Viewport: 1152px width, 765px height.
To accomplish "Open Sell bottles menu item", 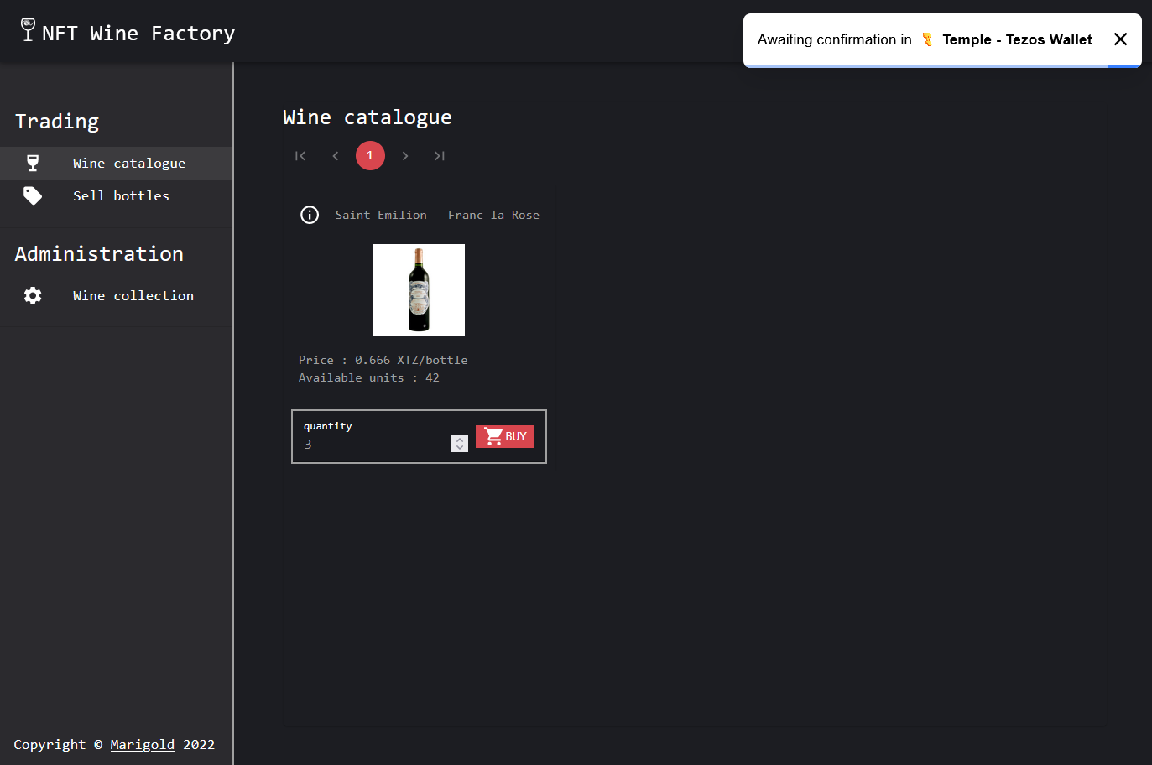I will [x=121, y=195].
